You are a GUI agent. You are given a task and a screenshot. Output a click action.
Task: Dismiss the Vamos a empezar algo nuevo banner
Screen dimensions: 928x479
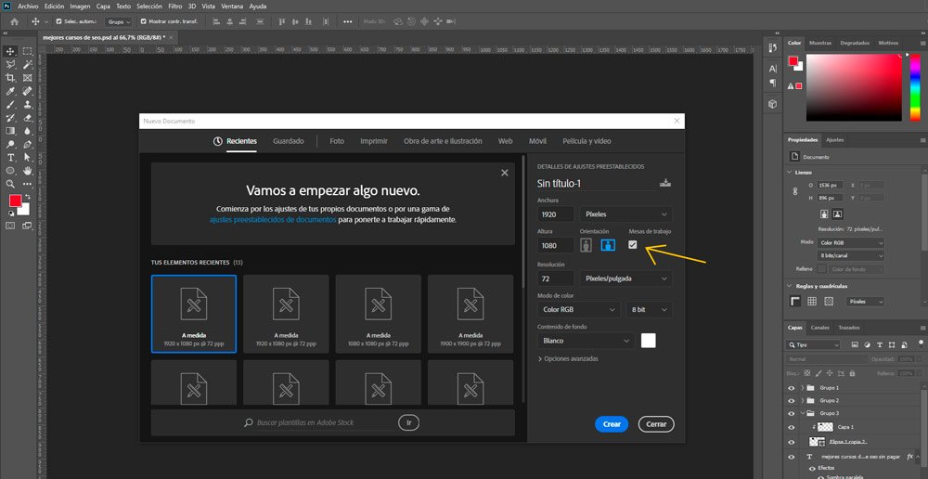(x=504, y=173)
